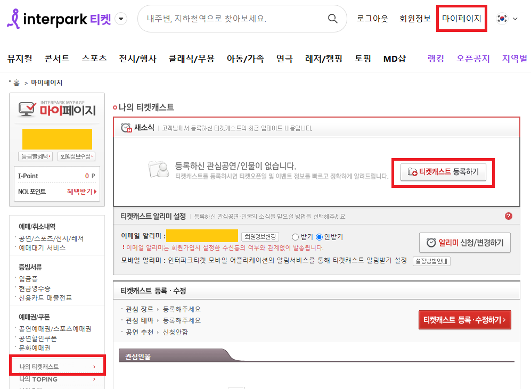Click the 설정방법안내 button
The image size is (531, 389).
pos(431,261)
